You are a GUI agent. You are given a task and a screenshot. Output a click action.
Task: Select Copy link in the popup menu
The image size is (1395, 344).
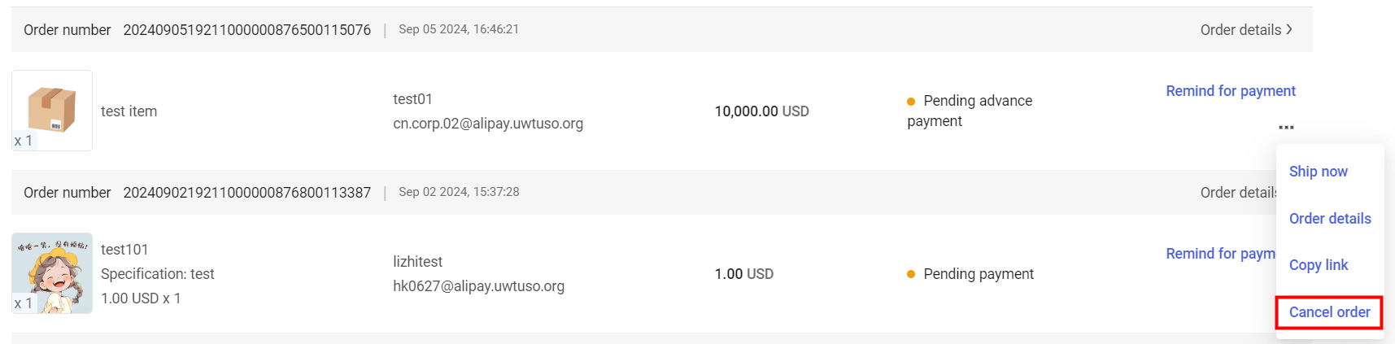click(1318, 265)
